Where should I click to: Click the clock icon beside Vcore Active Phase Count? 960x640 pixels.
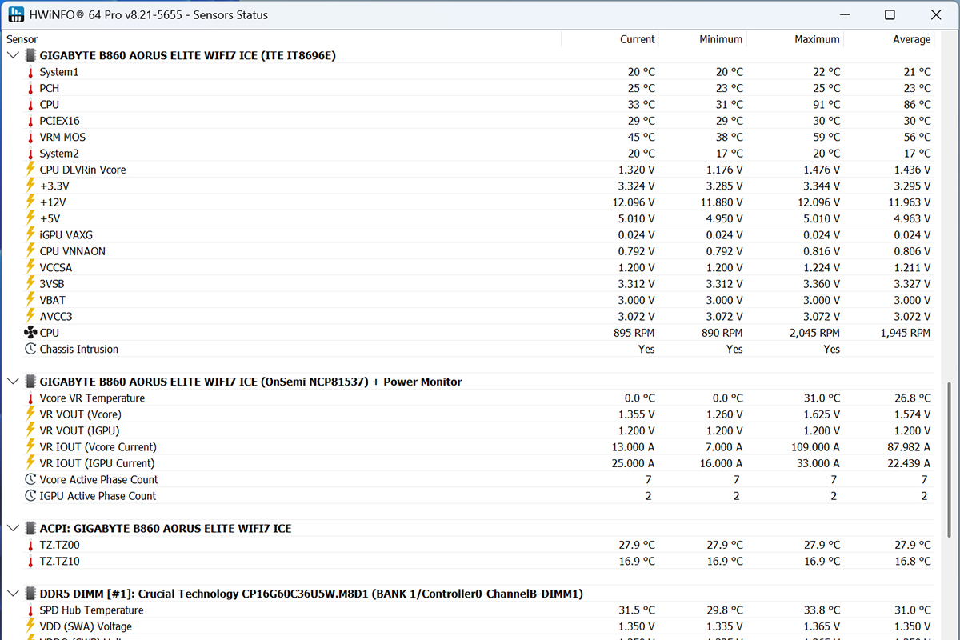[x=31, y=480]
